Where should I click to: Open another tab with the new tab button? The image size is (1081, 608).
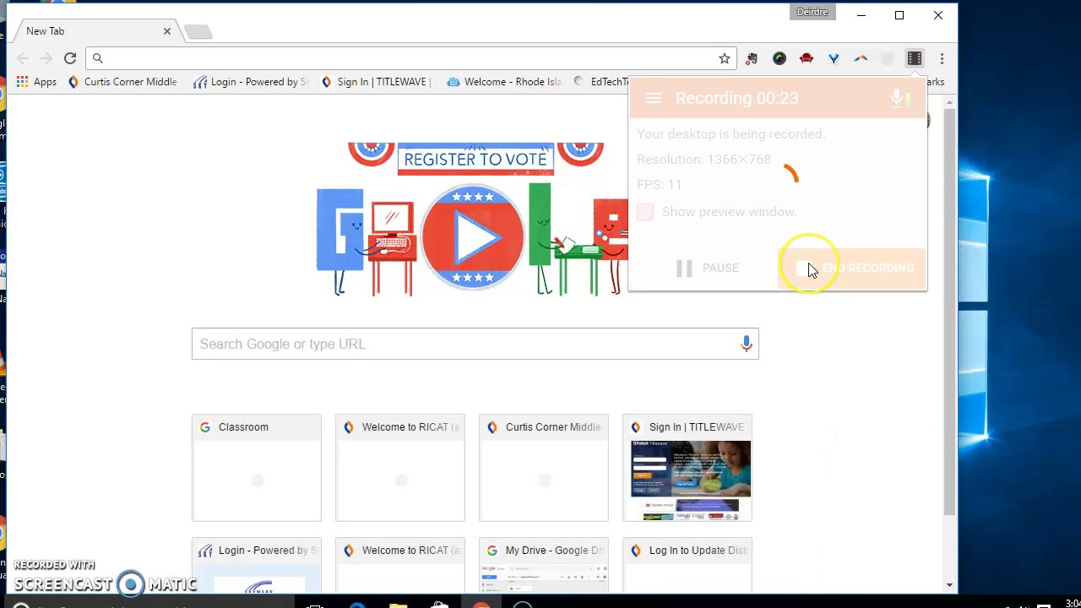[198, 32]
